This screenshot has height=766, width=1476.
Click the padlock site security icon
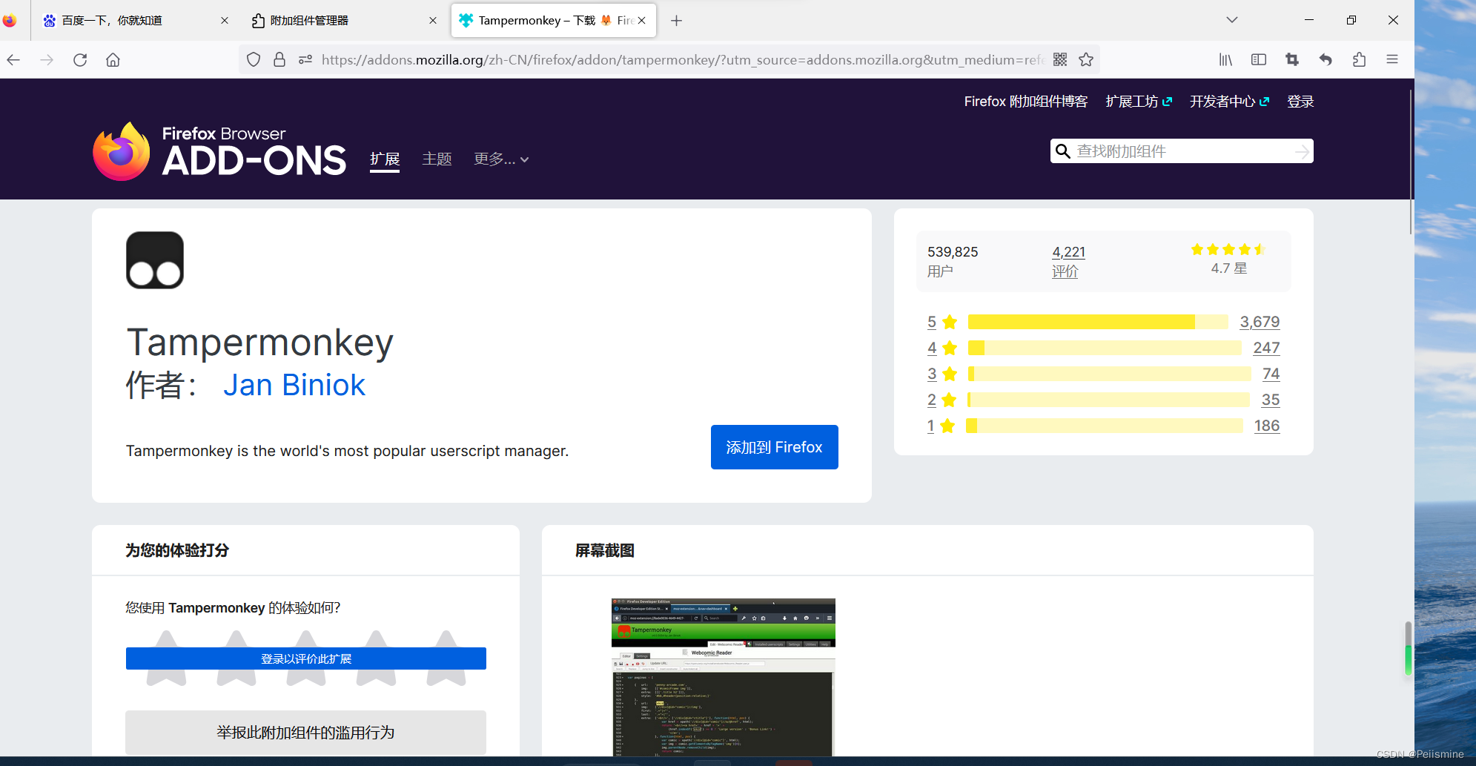(279, 60)
